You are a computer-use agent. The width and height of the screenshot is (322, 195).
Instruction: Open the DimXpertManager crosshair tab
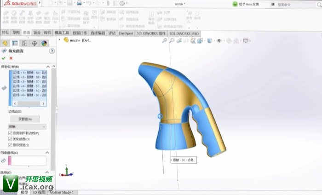[34, 43]
